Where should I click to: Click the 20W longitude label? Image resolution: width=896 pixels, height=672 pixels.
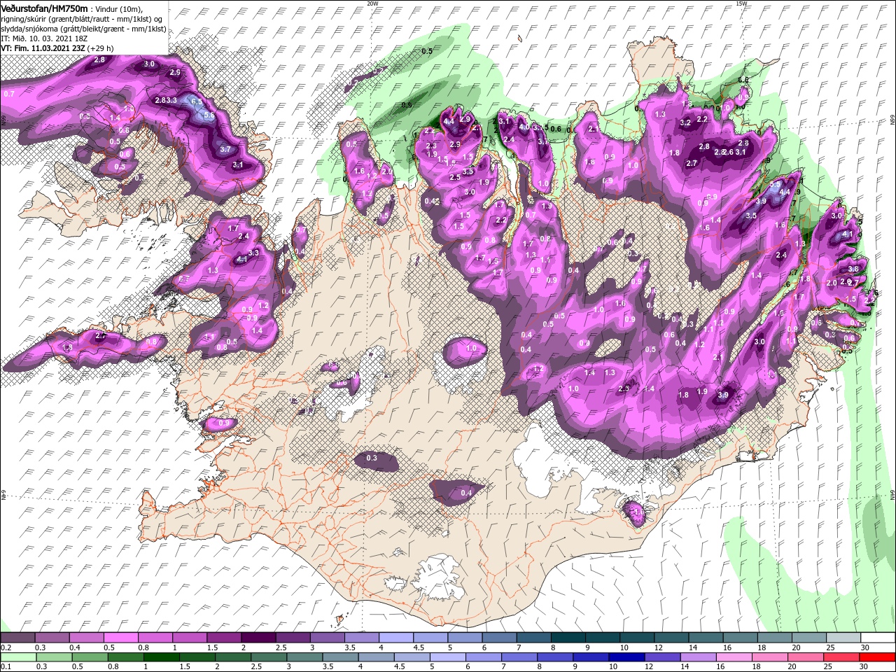click(372, 3)
